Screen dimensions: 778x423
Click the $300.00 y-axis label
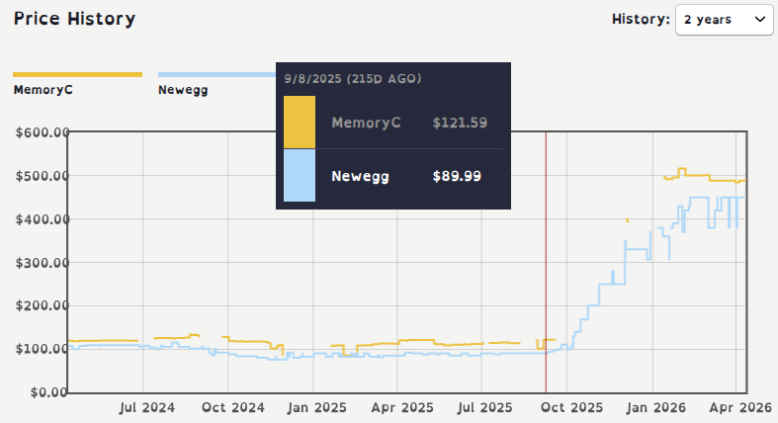[43, 263]
